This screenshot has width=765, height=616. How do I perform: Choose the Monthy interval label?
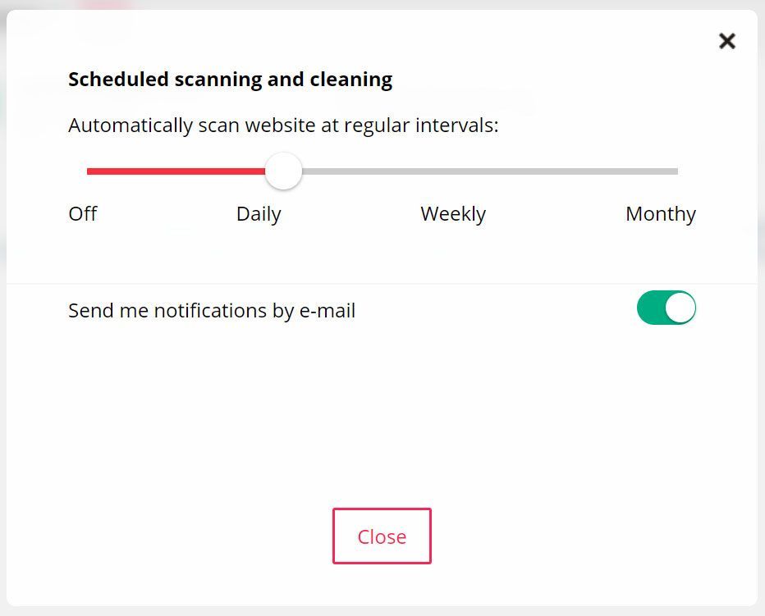661,214
